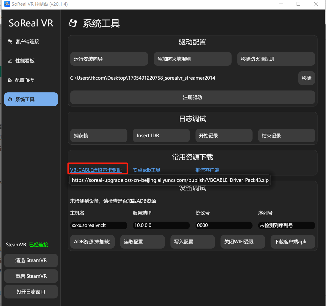
Task: Click the 常用资源下载 section heading
Action: (193, 157)
